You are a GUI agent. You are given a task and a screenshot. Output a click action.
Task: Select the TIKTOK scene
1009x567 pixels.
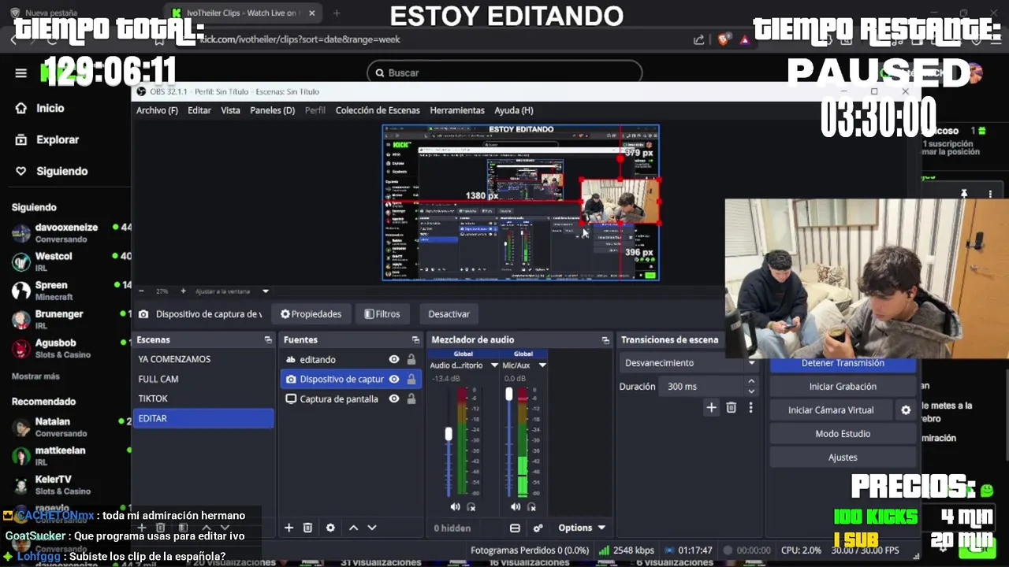(x=203, y=398)
